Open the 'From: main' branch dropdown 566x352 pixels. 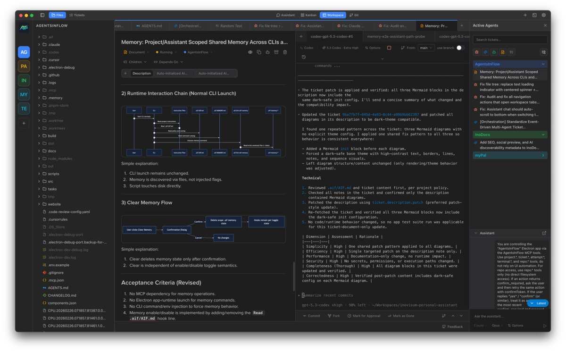[426, 48]
